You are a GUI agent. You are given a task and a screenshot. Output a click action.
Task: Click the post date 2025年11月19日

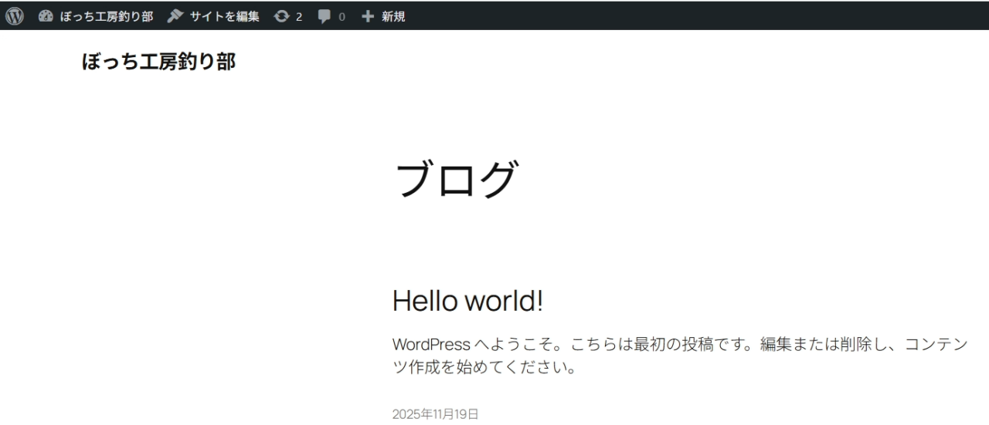[x=435, y=414]
